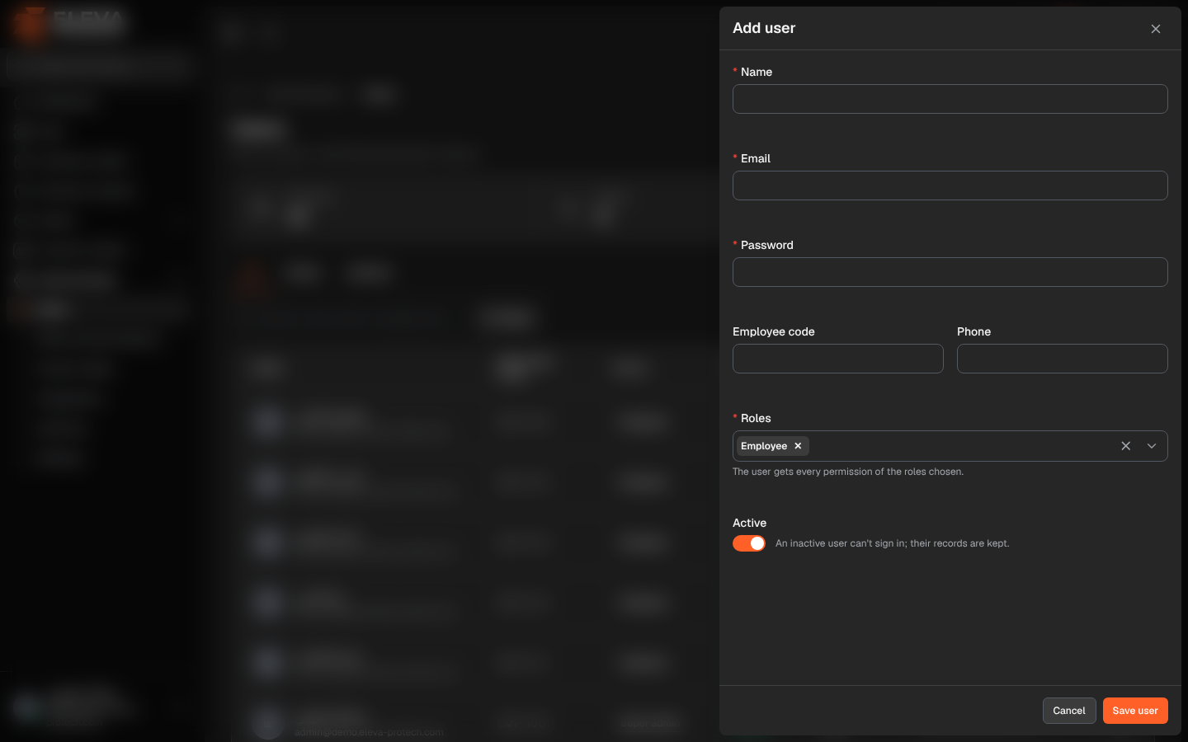1188x742 pixels.
Task: Clear all selected roles
Action: click(1125, 446)
